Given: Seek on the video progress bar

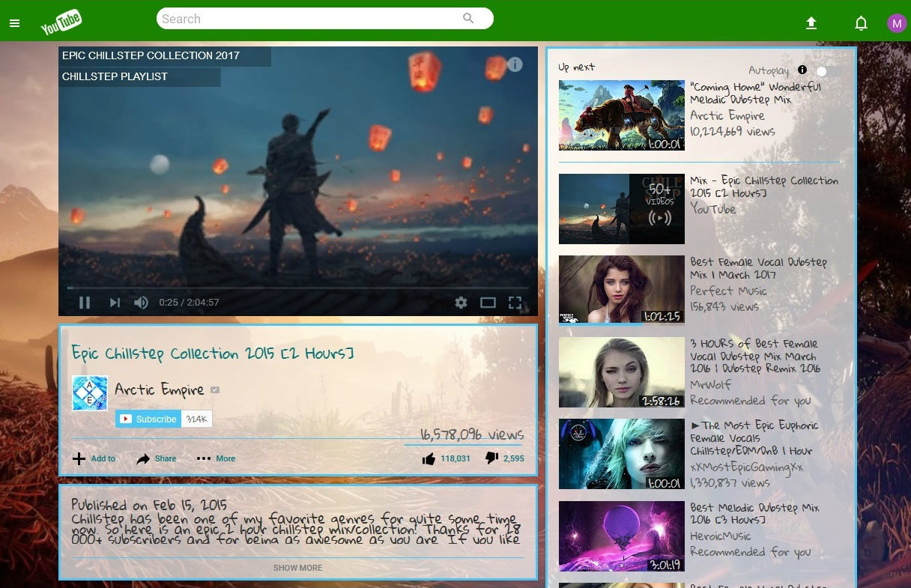Looking at the screenshot, I should 298,288.
